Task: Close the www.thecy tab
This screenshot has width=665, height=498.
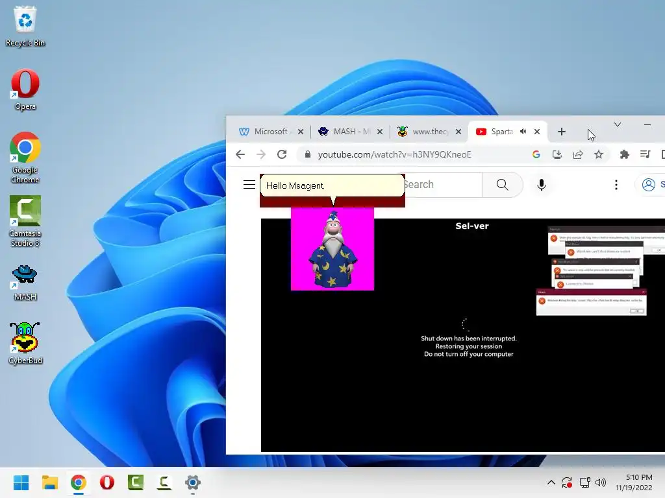Action: [458, 132]
